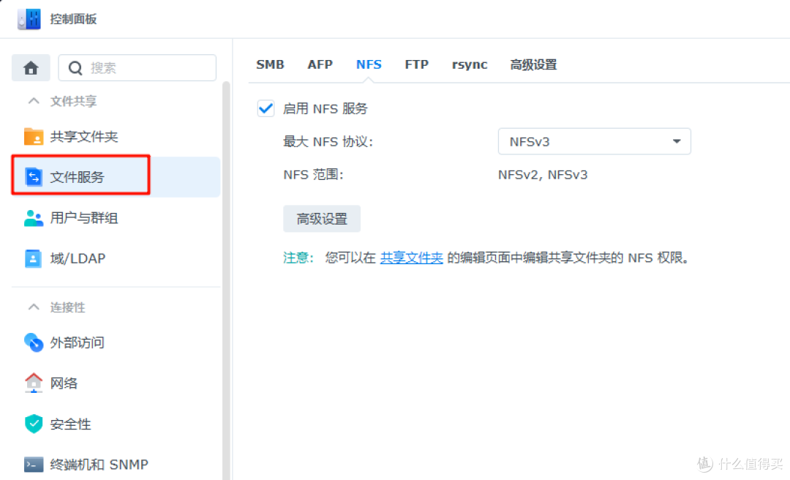The image size is (790, 480).
Task: Switch to the SMB tab
Action: click(x=270, y=64)
